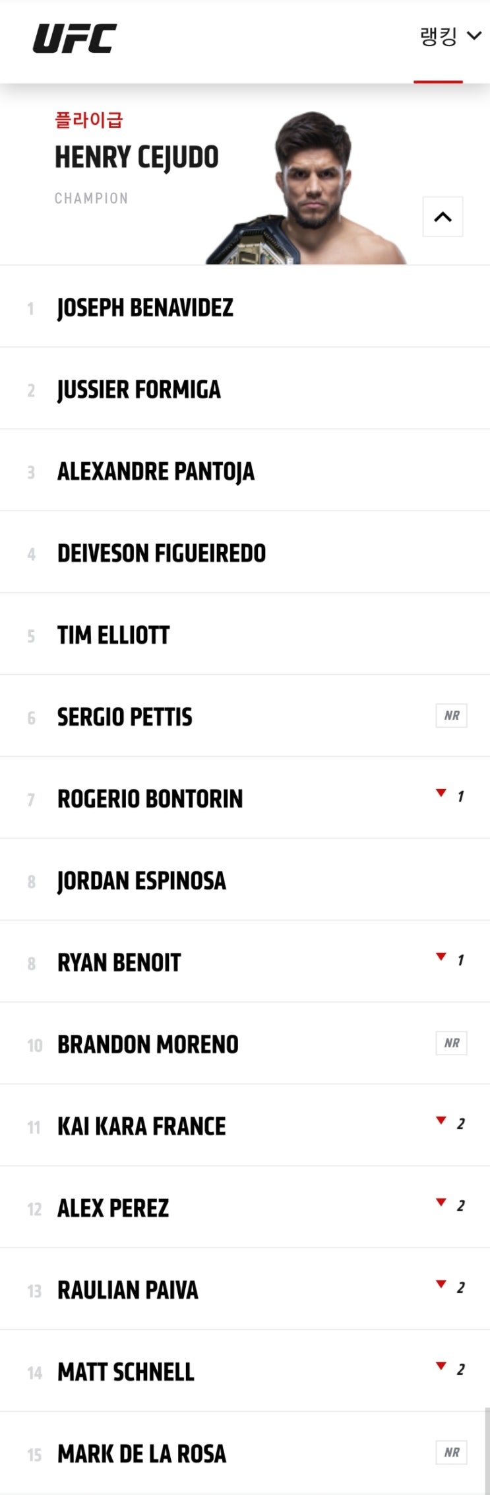Open Henry Cejudo champion name link
Screen dimensions: 490x1495
click(137, 157)
